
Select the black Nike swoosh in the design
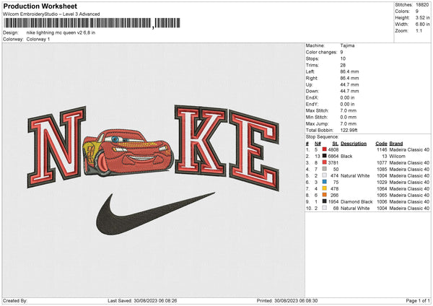pos(155,214)
